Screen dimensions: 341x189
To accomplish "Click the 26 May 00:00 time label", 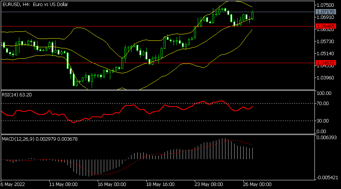I will tap(257, 184).
